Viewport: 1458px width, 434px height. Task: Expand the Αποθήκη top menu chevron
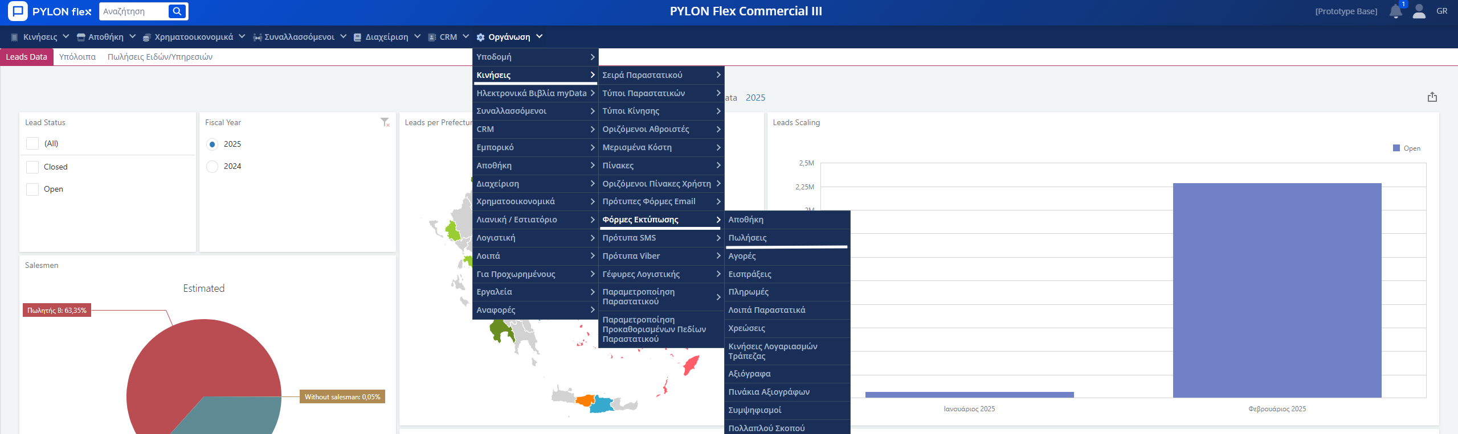[132, 36]
